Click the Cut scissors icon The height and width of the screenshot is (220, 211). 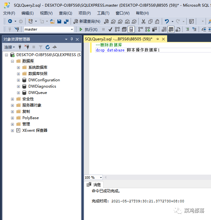pos(143,21)
